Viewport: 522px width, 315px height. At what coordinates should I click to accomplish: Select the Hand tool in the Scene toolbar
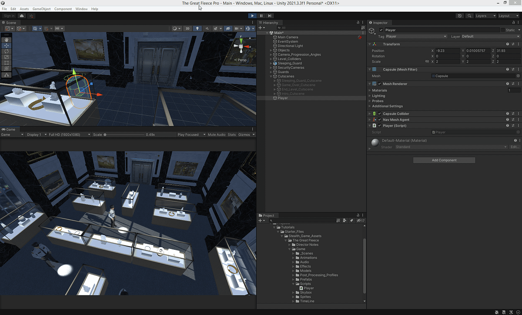(x=6, y=40)
